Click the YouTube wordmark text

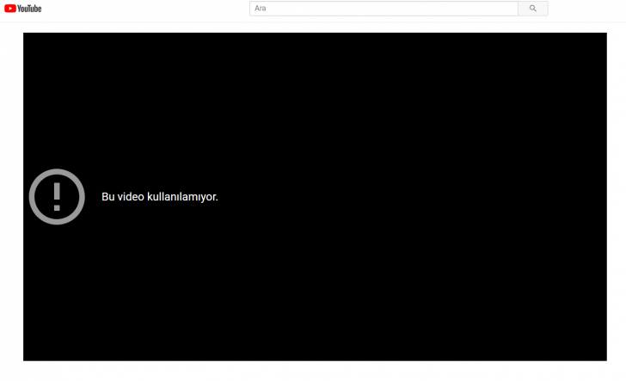[x=30, y=9]
